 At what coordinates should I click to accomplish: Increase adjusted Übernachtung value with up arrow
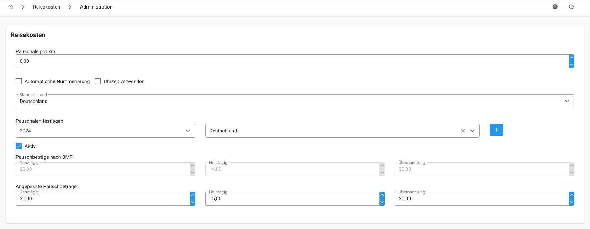coord(571,195)
